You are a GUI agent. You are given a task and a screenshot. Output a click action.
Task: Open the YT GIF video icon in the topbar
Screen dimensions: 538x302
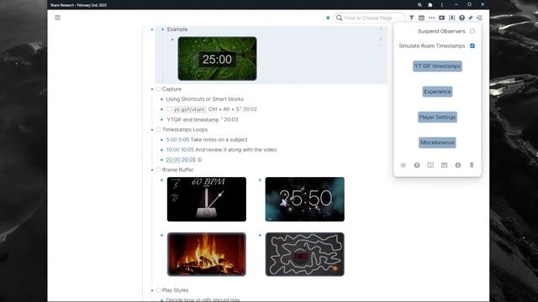(x=441, y=18)
